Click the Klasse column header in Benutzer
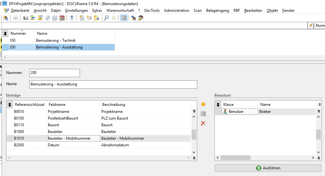 240,105
